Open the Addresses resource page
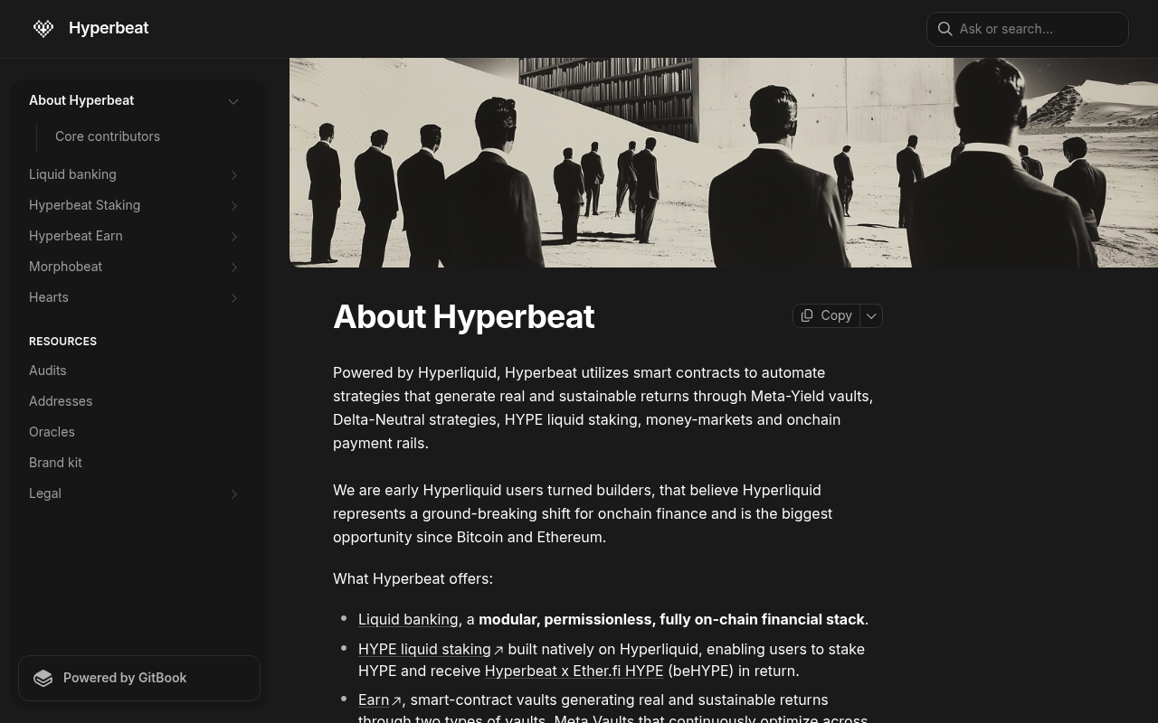This screenshot has height=723, width=1158. (61, 401)
